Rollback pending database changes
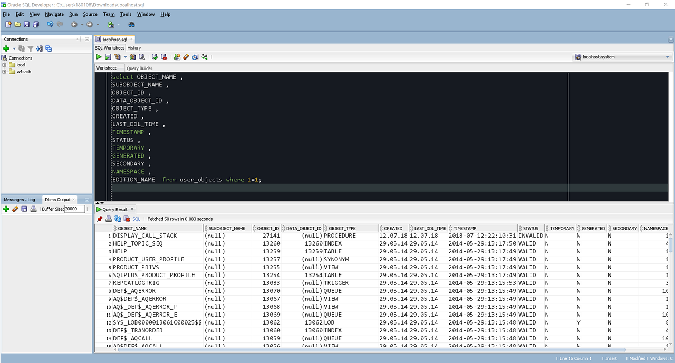Viewport: 675px width, 363px height. coord(163,57)
